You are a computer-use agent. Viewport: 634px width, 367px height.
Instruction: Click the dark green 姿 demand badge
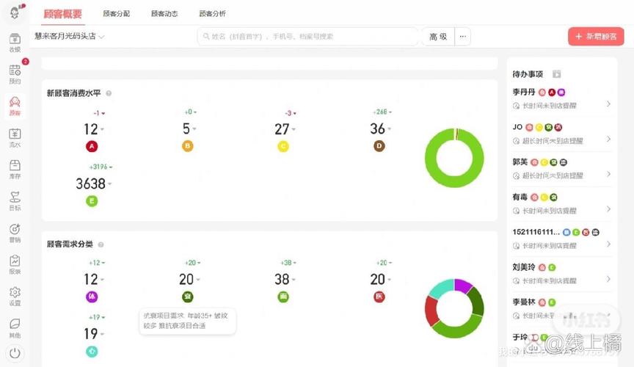187,297
